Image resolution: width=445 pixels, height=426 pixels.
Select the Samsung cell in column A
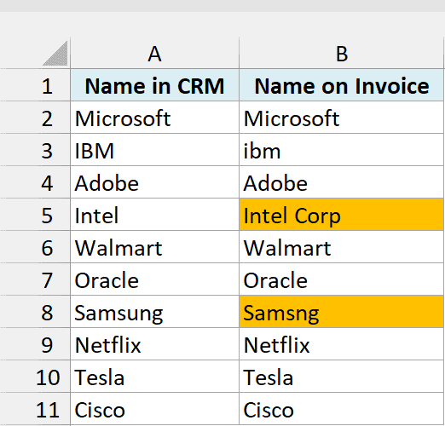tap(155, 312)
